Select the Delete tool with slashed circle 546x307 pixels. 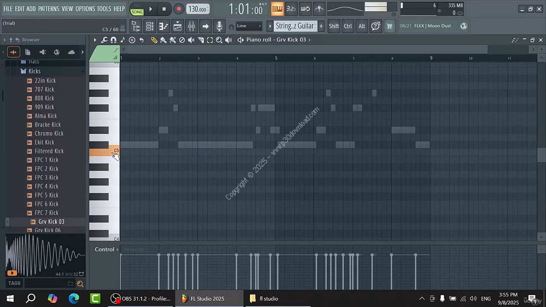(182, 40)
